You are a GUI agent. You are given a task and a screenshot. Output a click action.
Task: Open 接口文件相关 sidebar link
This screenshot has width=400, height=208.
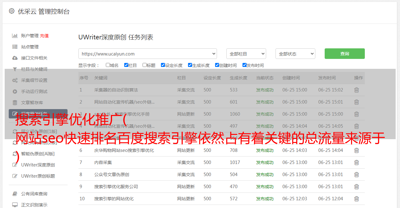pos(34,58)
